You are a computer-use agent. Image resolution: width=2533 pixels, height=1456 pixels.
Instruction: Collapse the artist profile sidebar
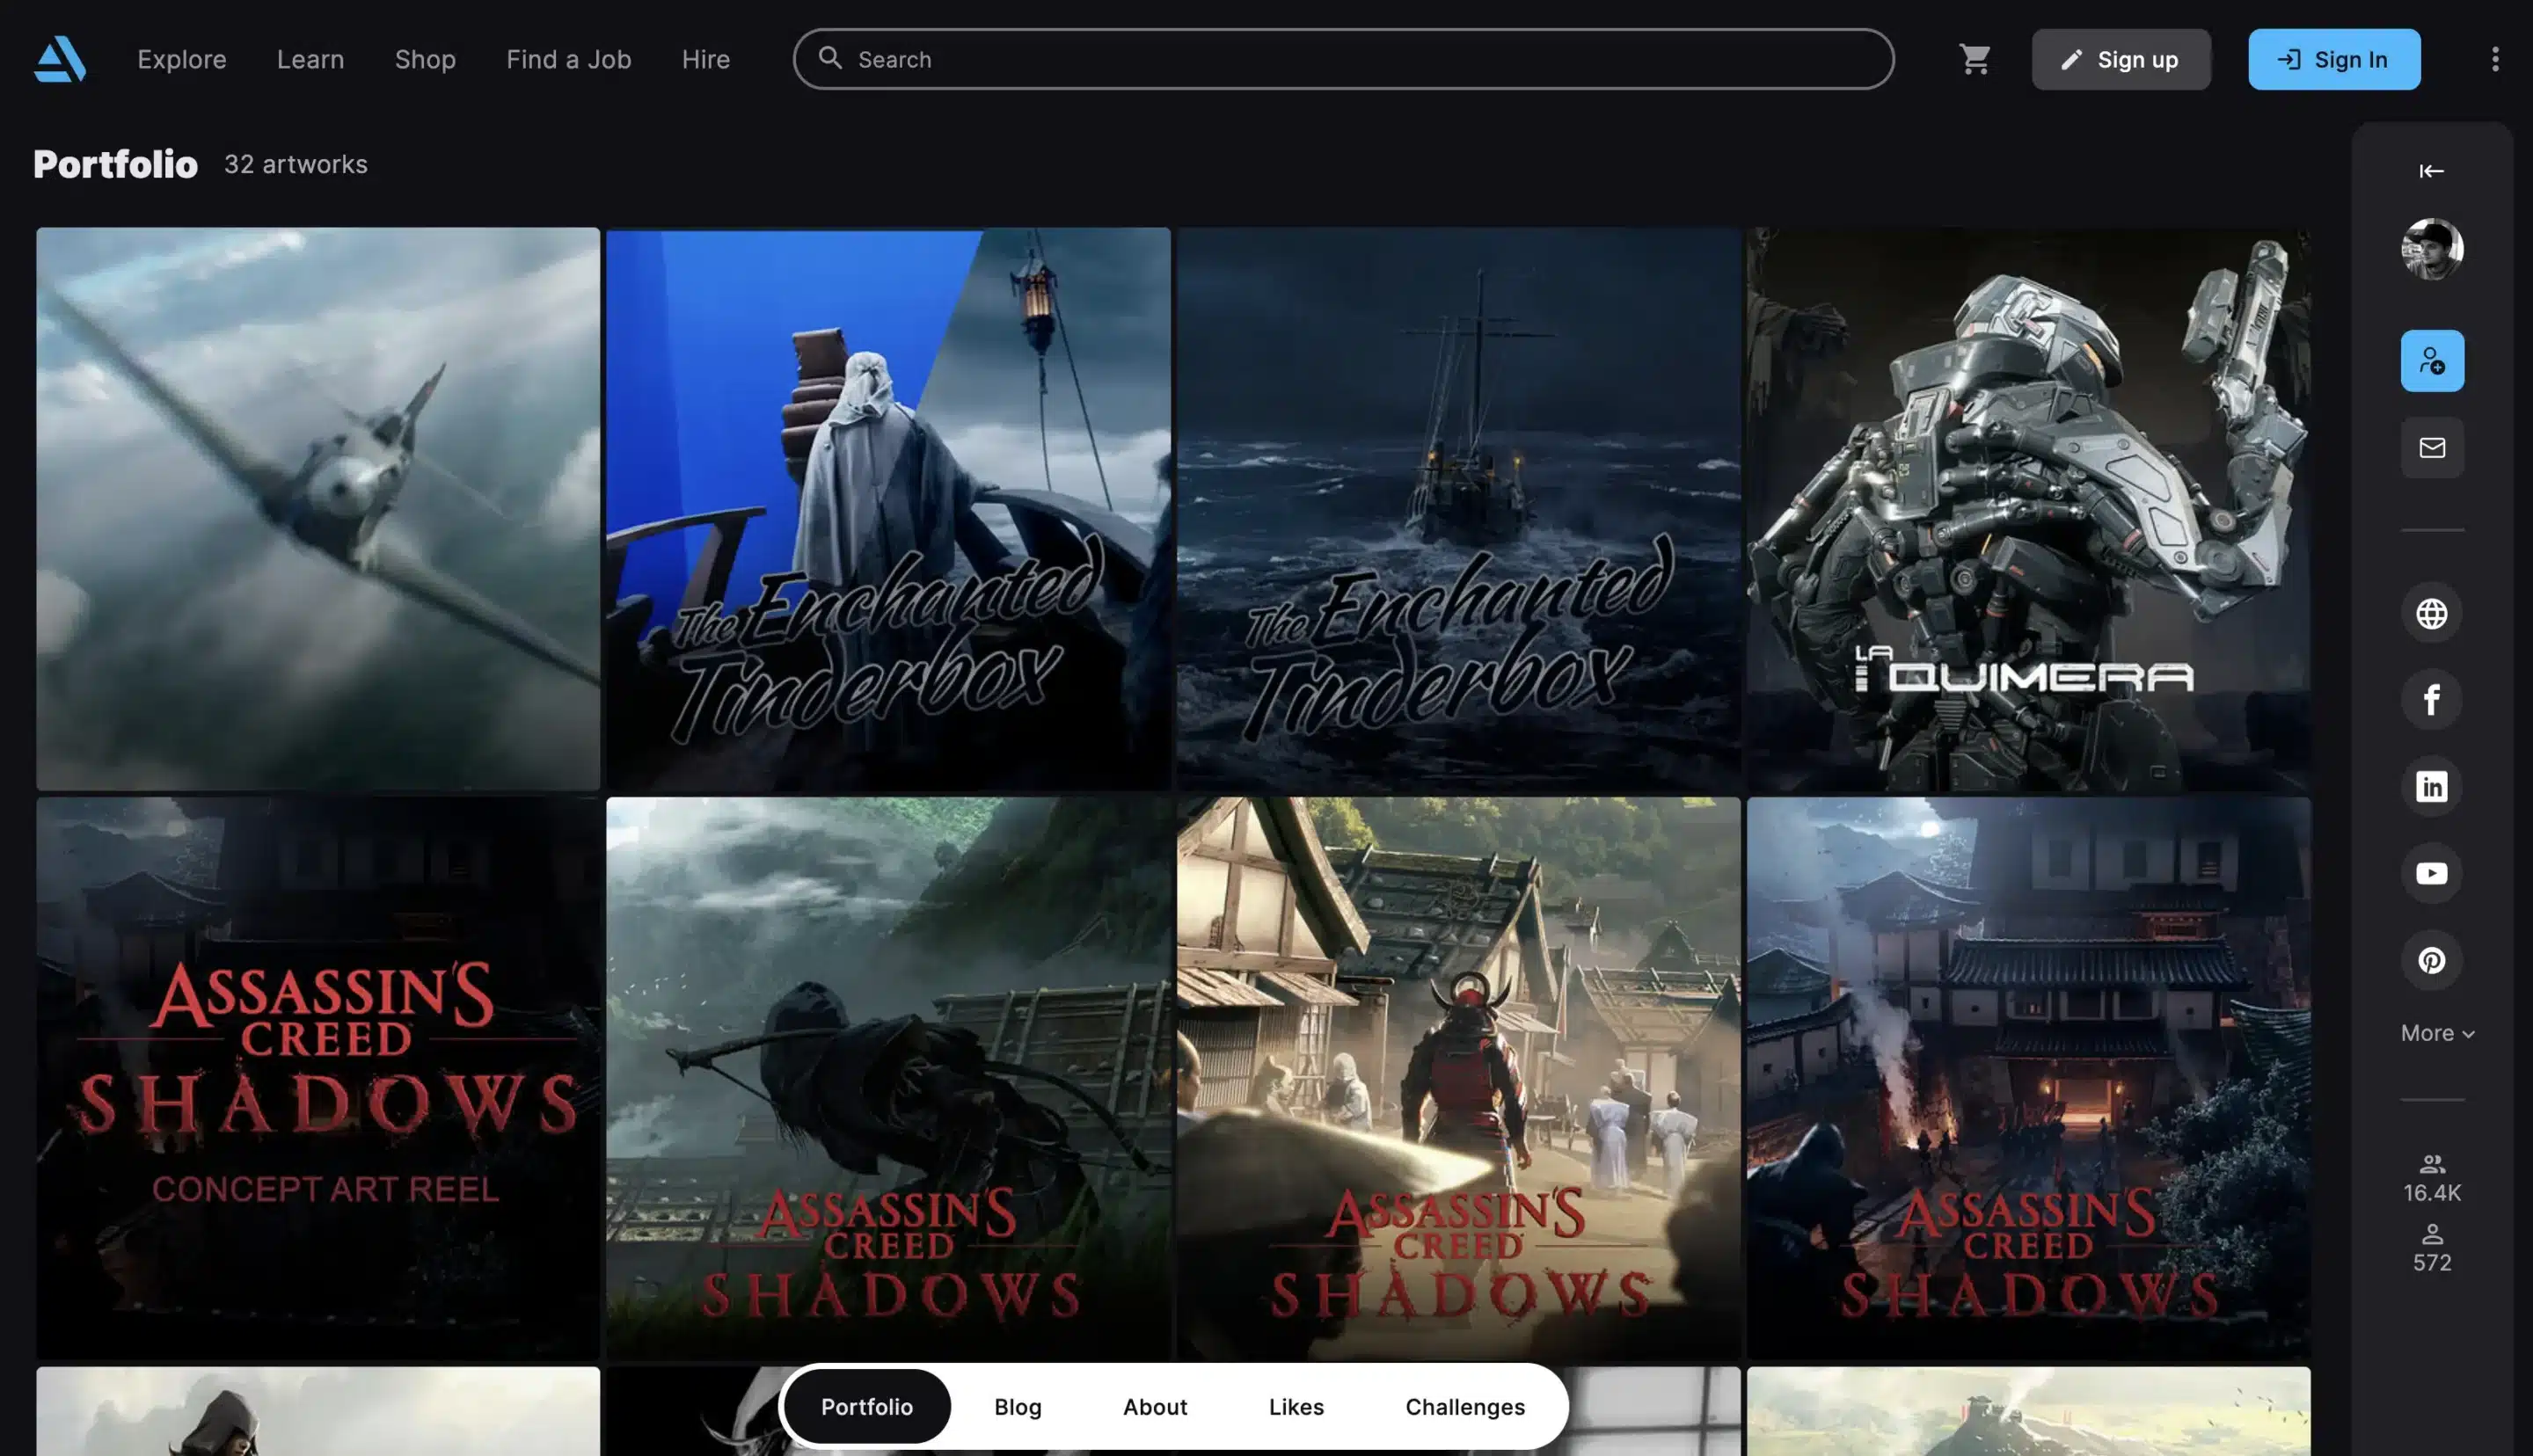point(2432,171)
